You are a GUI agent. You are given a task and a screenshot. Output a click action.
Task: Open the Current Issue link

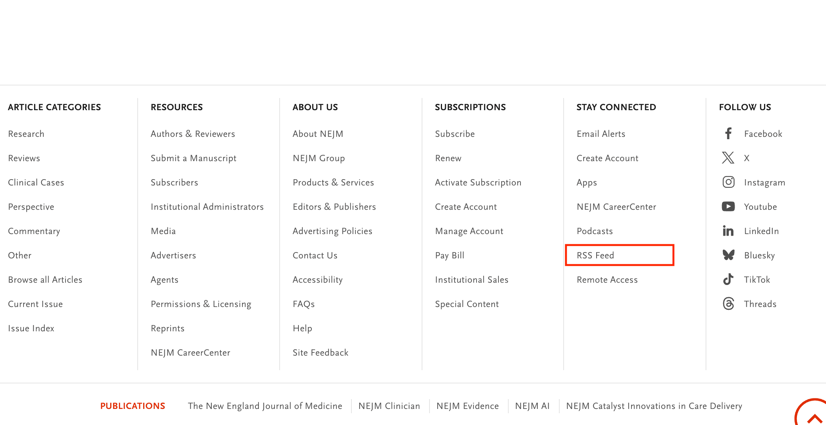click(35, 304)
